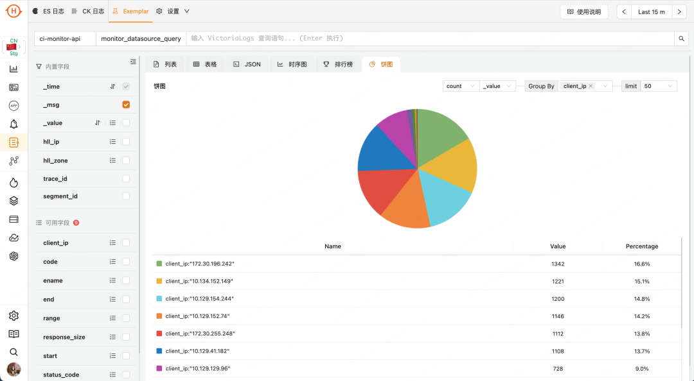Open the alert bell icon in sidebar
Image resolution: width=694 pixels, height=381 pixels.
click(x=13, y=124)
